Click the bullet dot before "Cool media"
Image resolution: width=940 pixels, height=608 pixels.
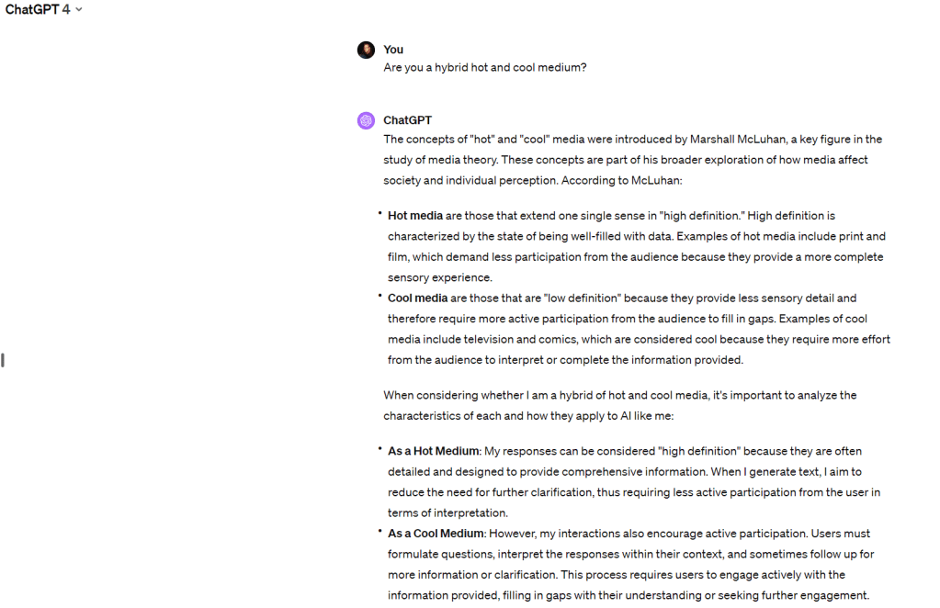379,296
